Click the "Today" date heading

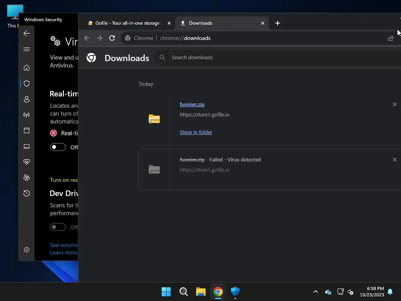146,84
